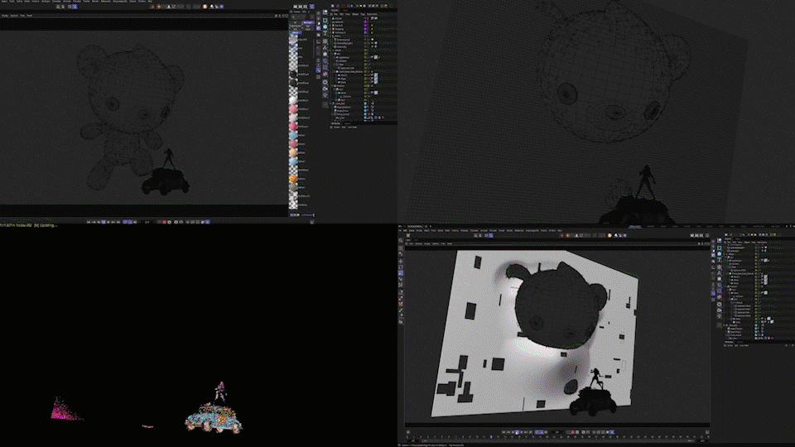This screenshot has width=795, height=447.
Task: Open Filter menu in top-left viewport
Action: (x=22, y=16)
